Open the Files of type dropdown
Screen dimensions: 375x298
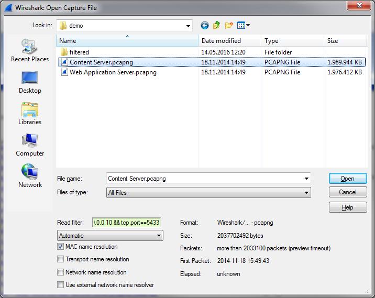pyautogui.click(x=208, y=193)
